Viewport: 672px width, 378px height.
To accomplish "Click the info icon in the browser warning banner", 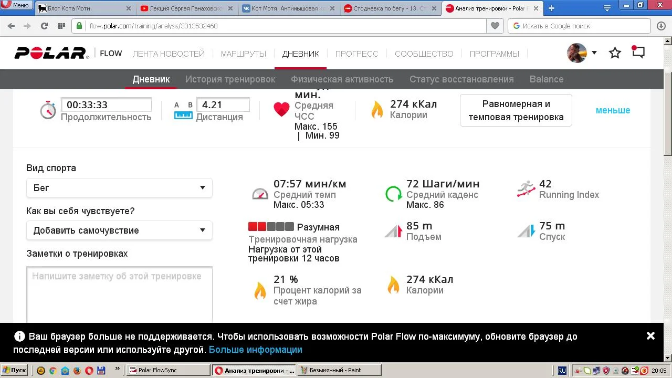I will [19, 337].
